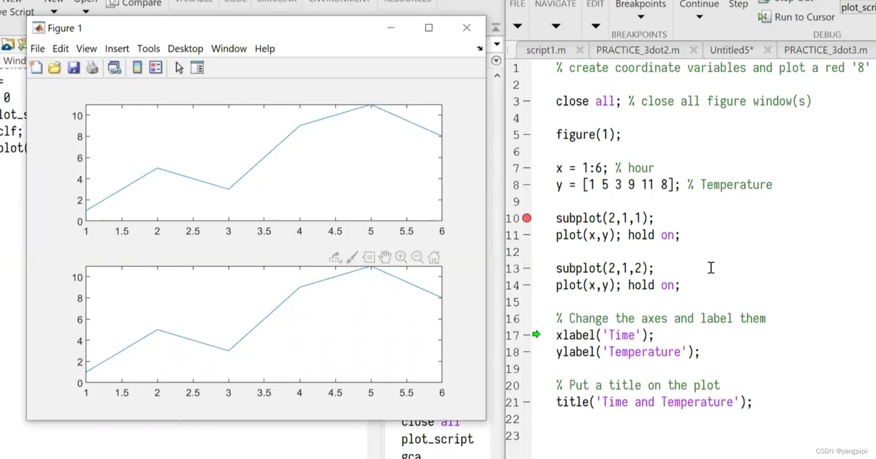Click the Run to Cursor icon
The height and width of the screenshot is (459, 876).
tap(764, 17)
